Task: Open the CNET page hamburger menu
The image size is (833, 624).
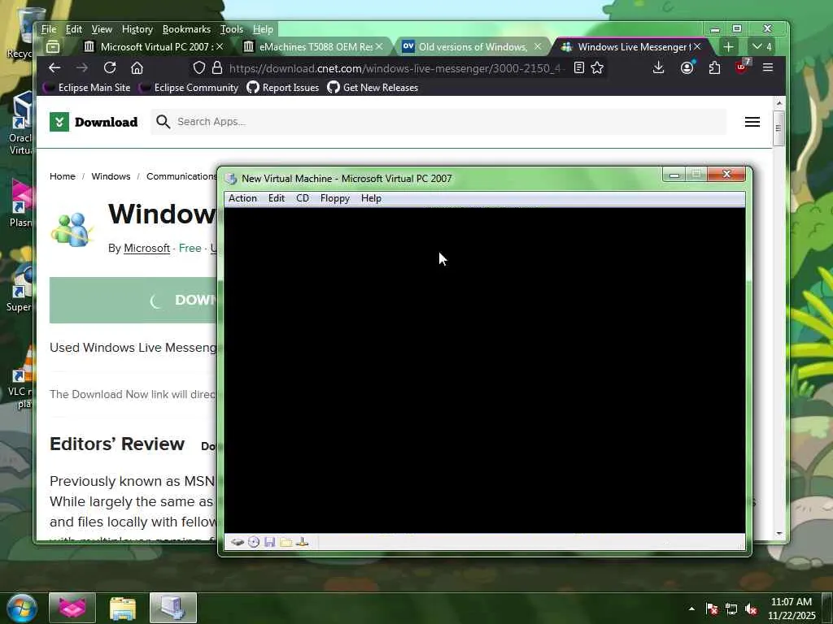Action: (752, 122)
